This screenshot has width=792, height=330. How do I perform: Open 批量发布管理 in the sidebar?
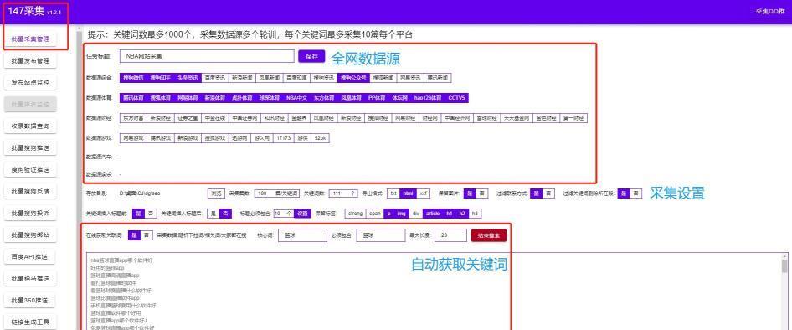point(30,60)
